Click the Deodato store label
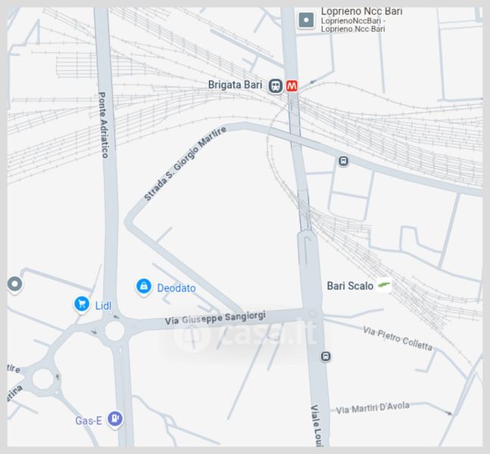 coord(176,288)
